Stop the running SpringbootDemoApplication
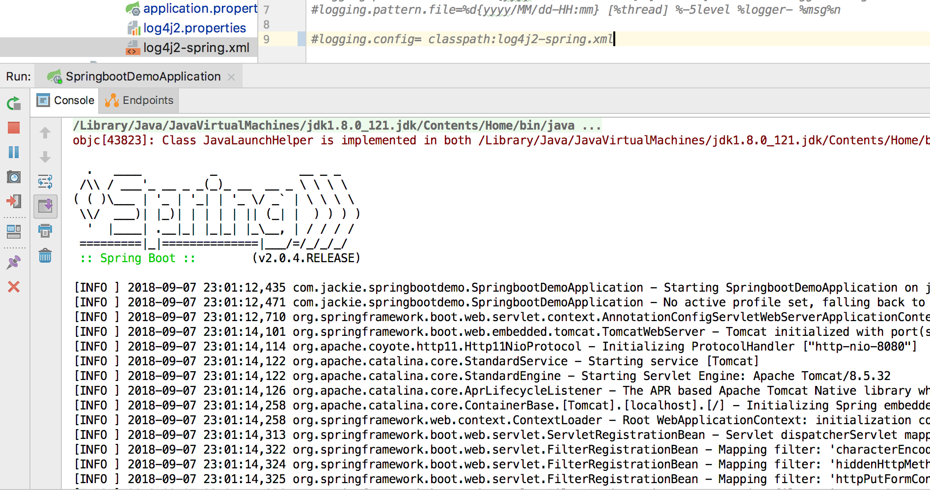930x490 pixels. coord(14,128)
